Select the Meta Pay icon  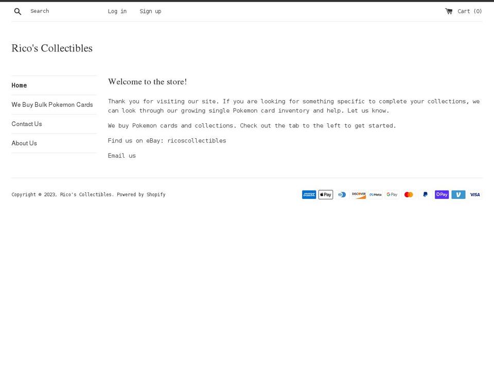point(375,194)
